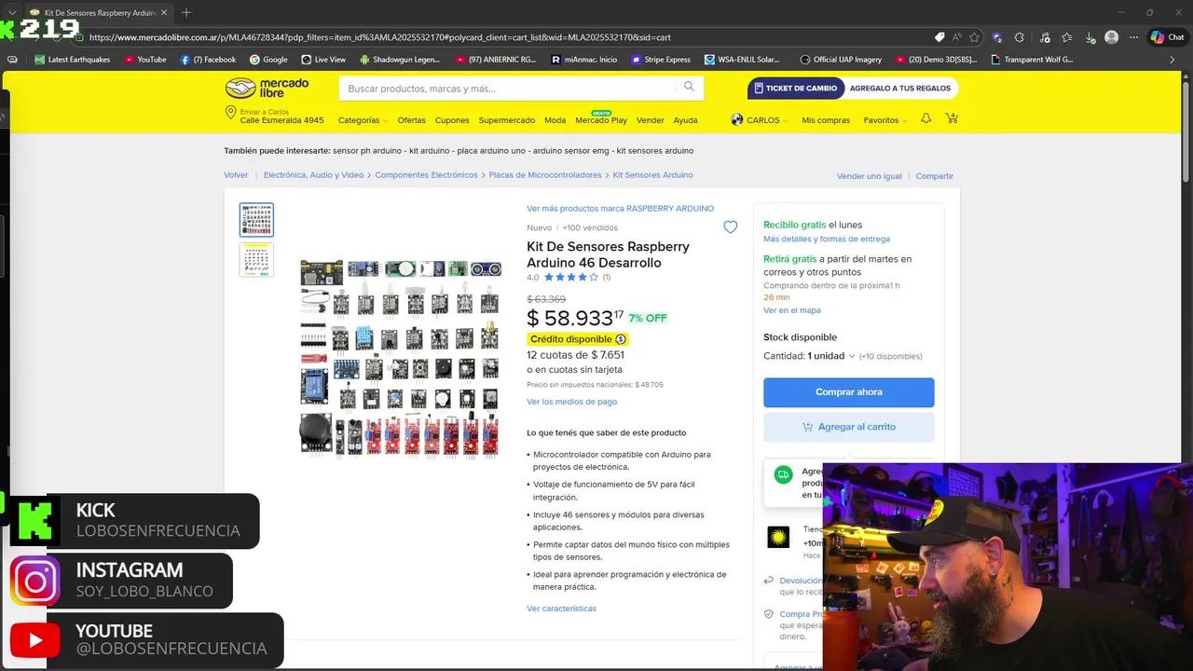Open the Copilot Chat button

(1167, 37)
